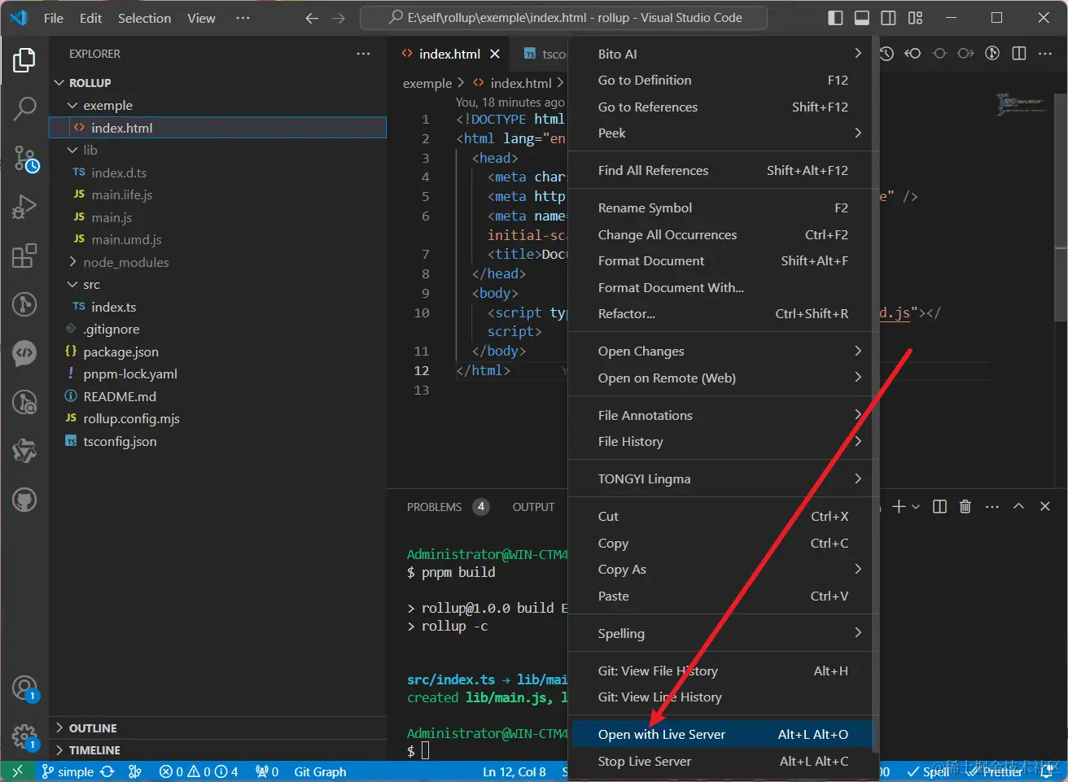Screen dimensions: 1068x782
Task: Select Open with Live Server
Action: [x=661, y=735]
